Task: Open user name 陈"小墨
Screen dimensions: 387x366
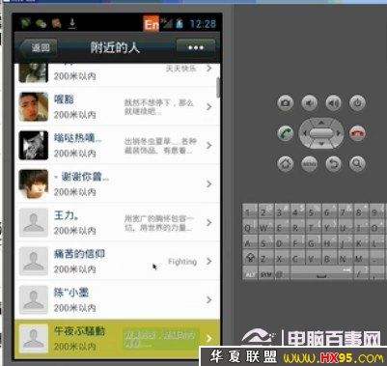Action: click(71, 293)
